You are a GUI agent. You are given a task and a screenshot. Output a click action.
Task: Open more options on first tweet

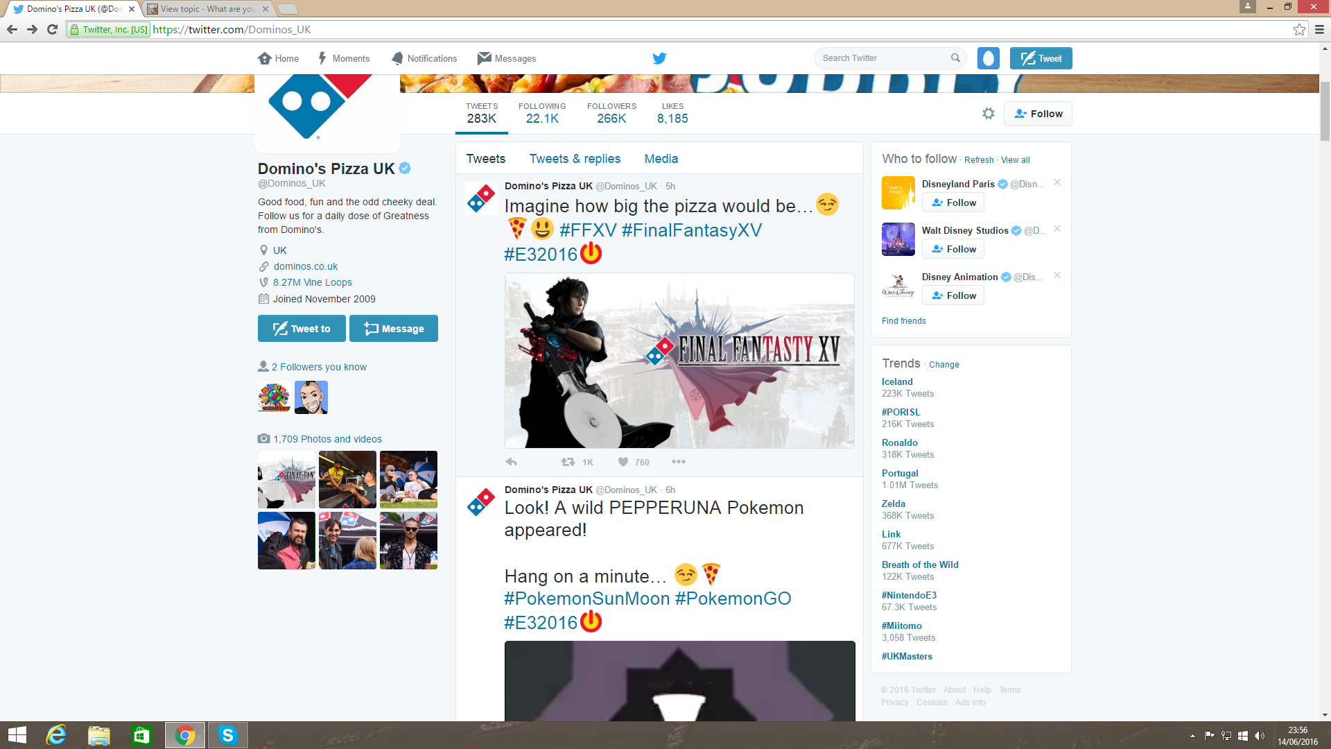[678, 462]
